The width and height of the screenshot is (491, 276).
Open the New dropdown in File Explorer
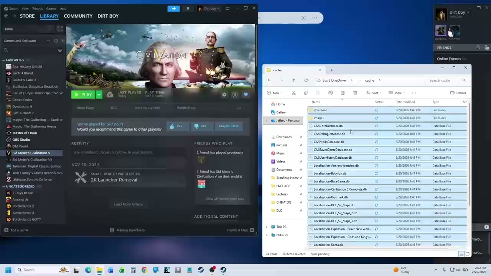pyautogui.click(x=275, y=93)
